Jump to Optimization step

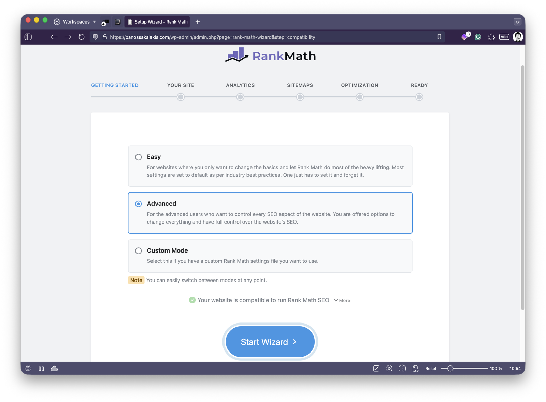click(x=360, y=85)
